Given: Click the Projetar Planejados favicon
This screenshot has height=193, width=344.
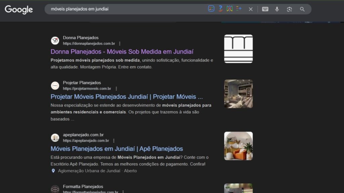Looking at the screenshot, I should (x=55, y=85).
